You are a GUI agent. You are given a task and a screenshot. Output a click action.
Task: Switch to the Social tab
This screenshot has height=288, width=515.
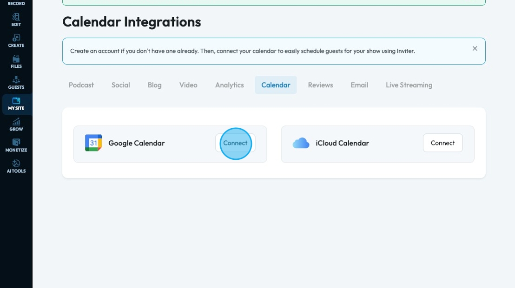click(x=120, y=85)
